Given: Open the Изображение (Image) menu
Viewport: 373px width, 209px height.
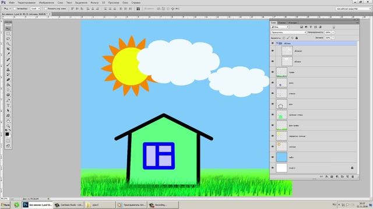Looking at the screenshot, I should [x=47, y=2].
